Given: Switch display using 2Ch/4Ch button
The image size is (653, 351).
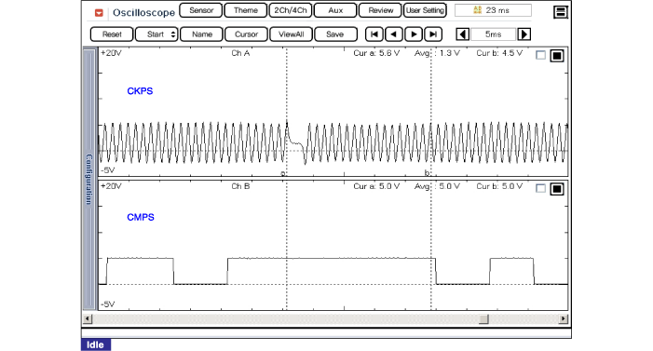Looking at the screenshot, I should click(x=291, y=10).
